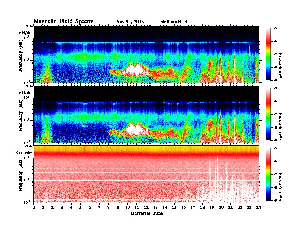
Task: Click the hour '6' tick label on time axis
Action: pyautogui.click(x=90, y=207)
